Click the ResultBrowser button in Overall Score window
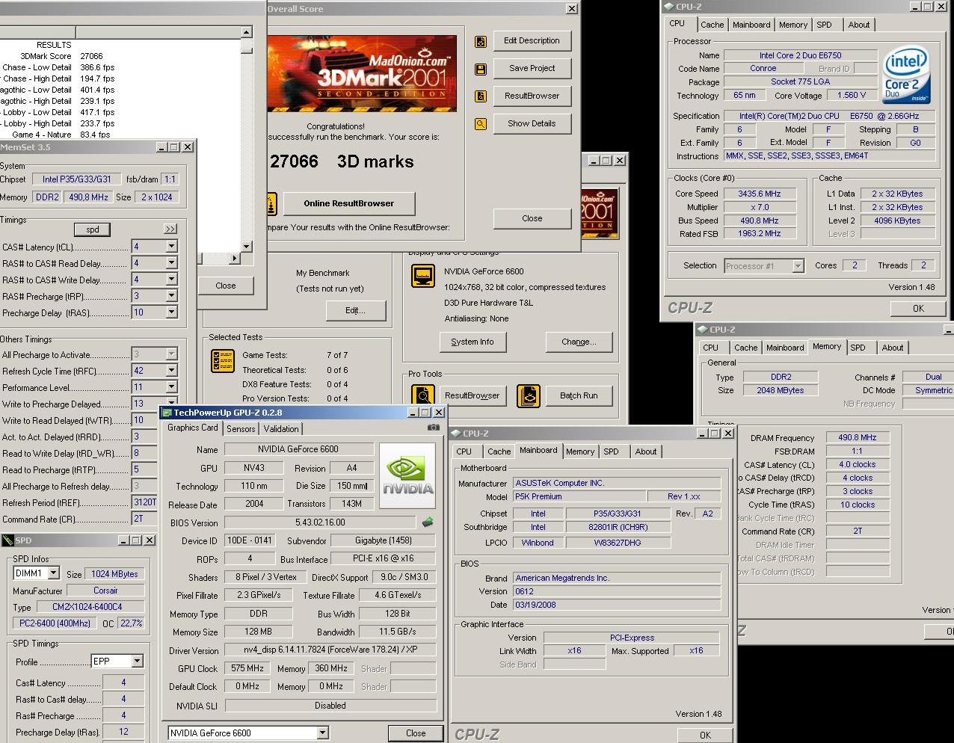 (x=532, y=96)
